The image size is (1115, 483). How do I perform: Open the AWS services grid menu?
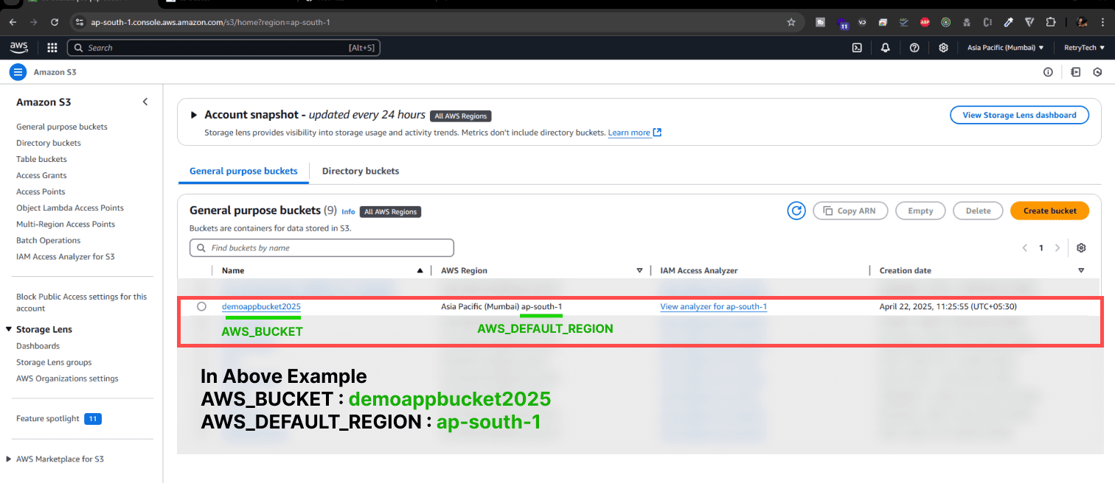pyautogui.click(x=52, y=48)
